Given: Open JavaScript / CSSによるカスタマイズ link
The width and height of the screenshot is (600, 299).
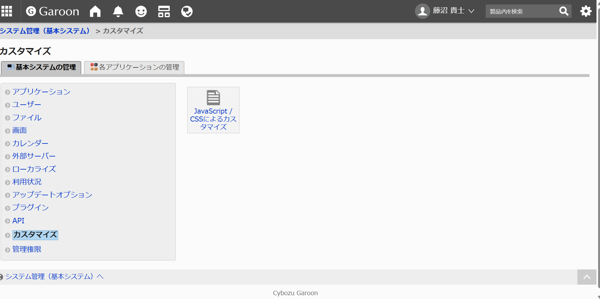Looking at the screenshot, I should click(213, 119).
